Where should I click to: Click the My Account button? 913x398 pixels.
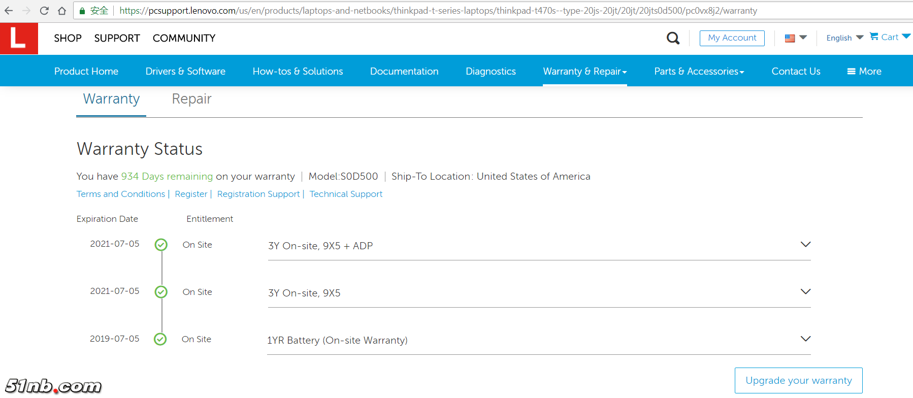pyautogui.click(x=732, y=38)
